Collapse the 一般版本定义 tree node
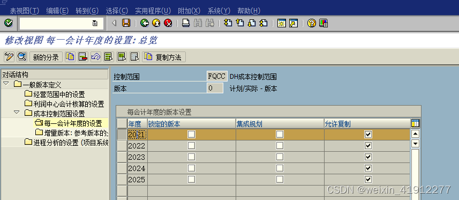 click(x=5, y=84)
